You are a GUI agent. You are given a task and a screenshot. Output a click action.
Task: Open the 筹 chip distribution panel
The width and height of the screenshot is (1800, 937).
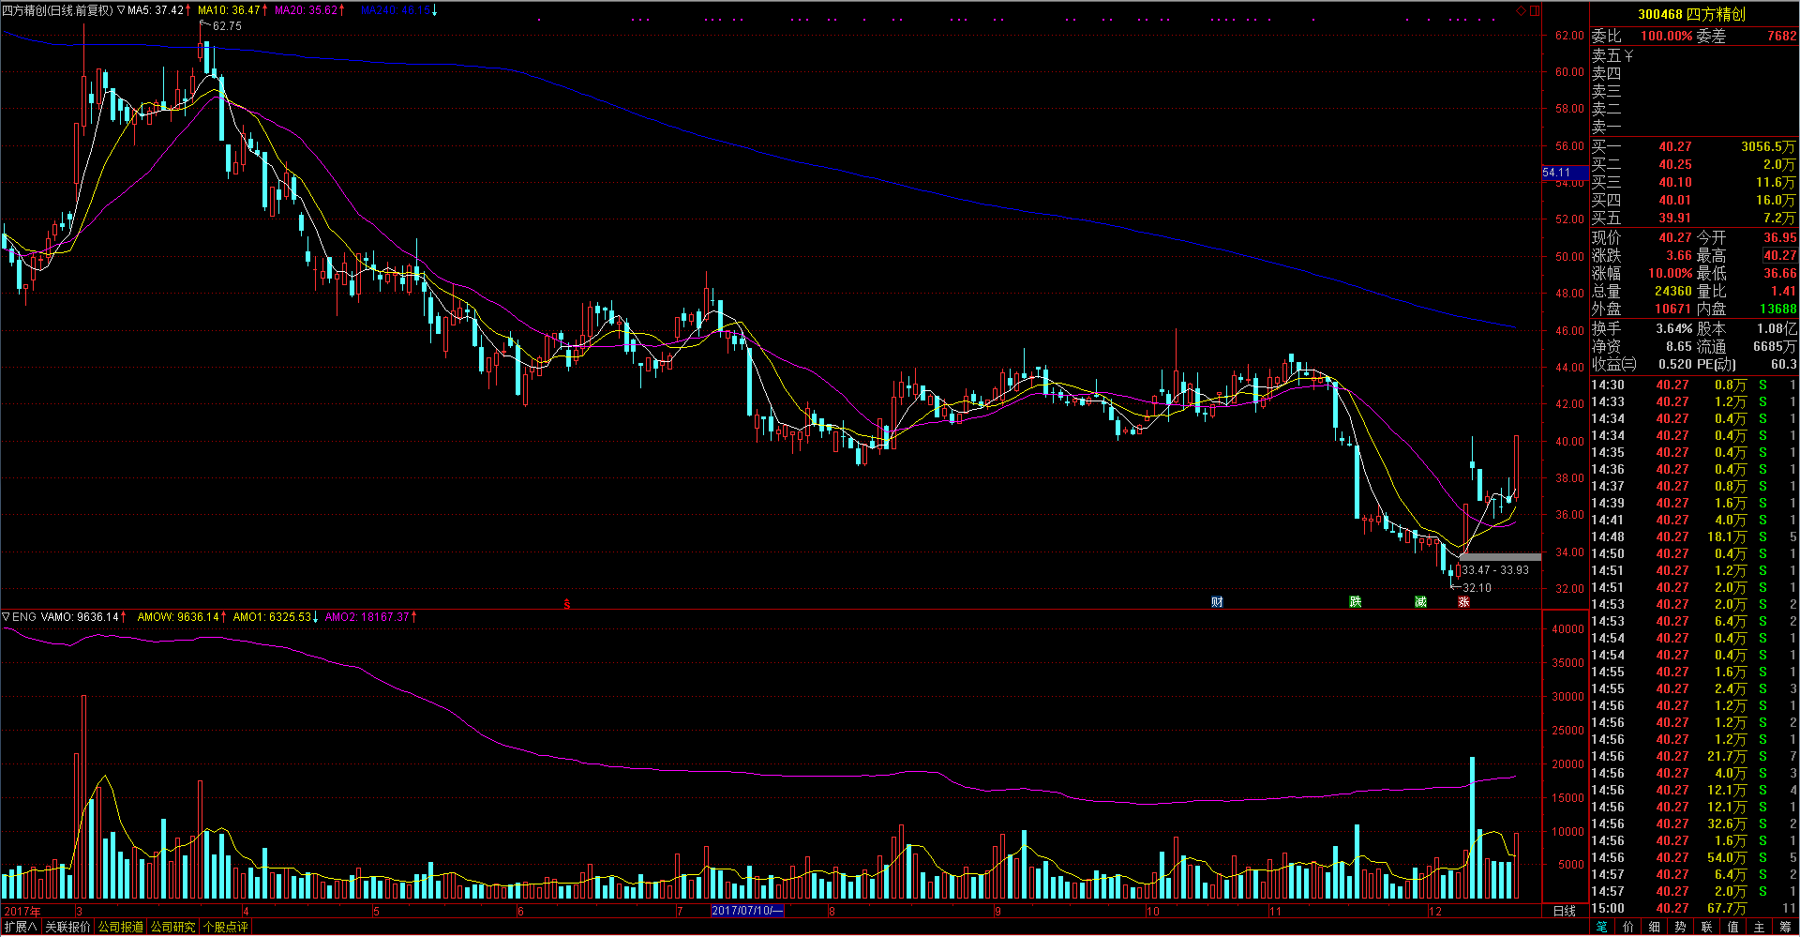pyautogui.click(x=1785, y=927)
